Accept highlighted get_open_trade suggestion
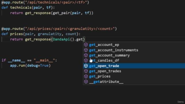 tap(134, 66)
